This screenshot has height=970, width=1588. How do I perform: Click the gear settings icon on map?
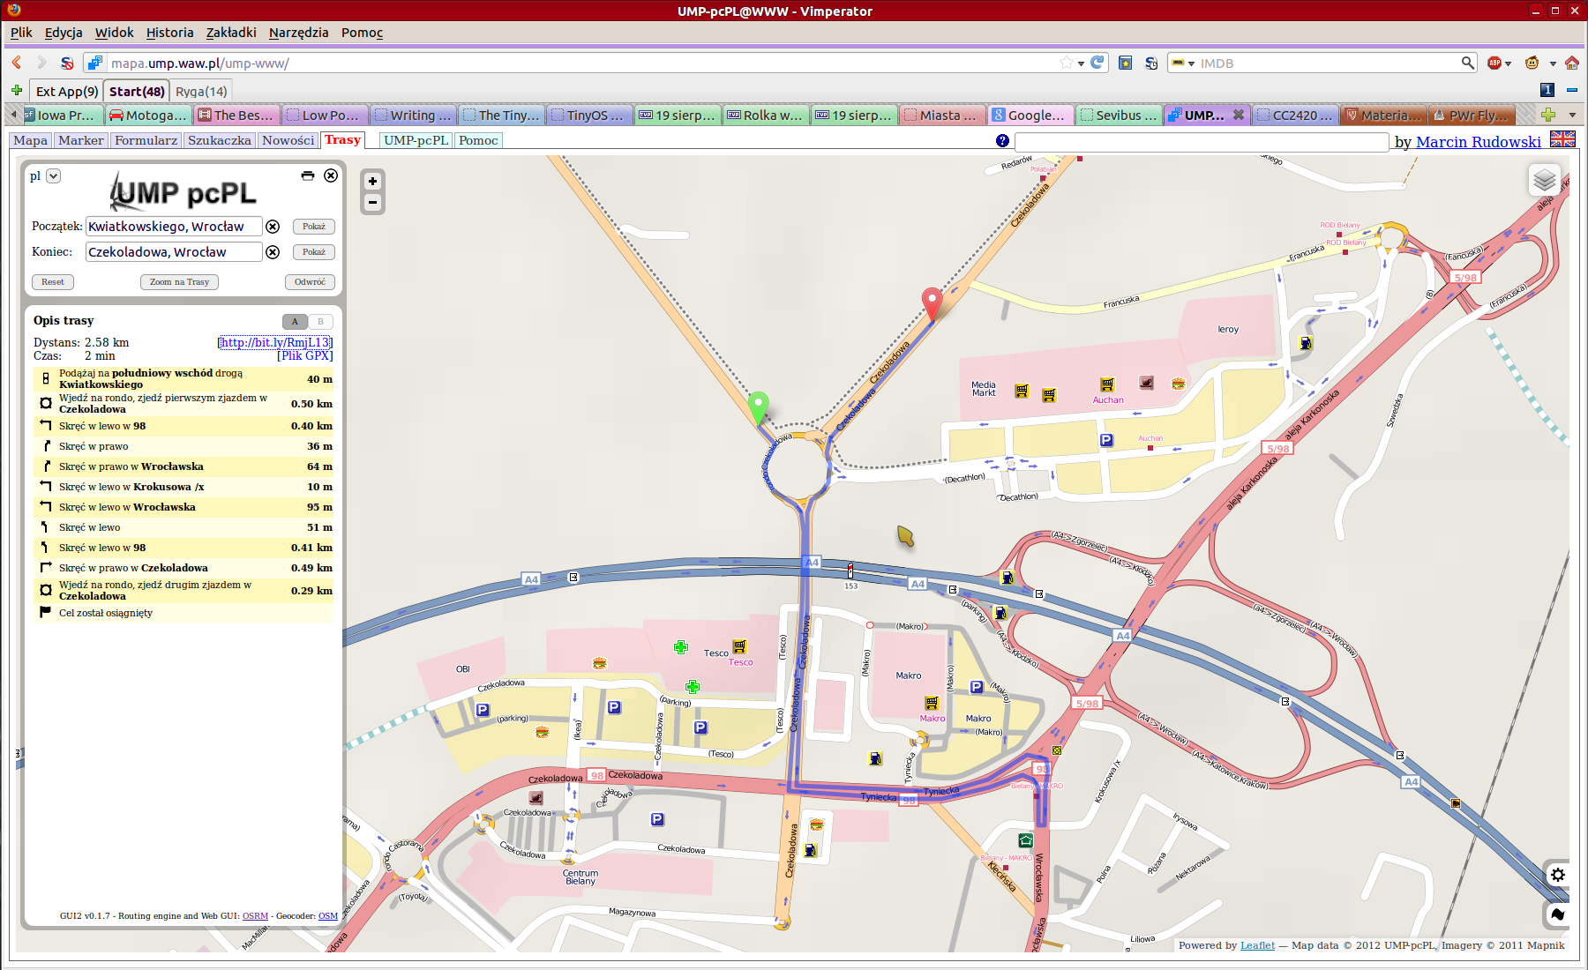1557,875
